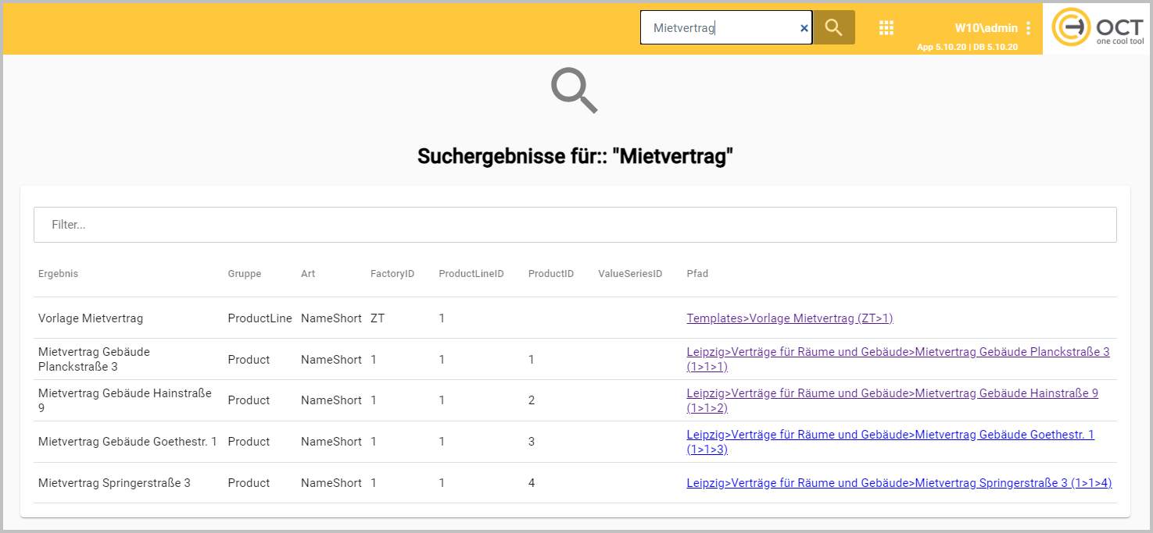Click the Art column header
1153x533 pixels.
pos(308,274)
